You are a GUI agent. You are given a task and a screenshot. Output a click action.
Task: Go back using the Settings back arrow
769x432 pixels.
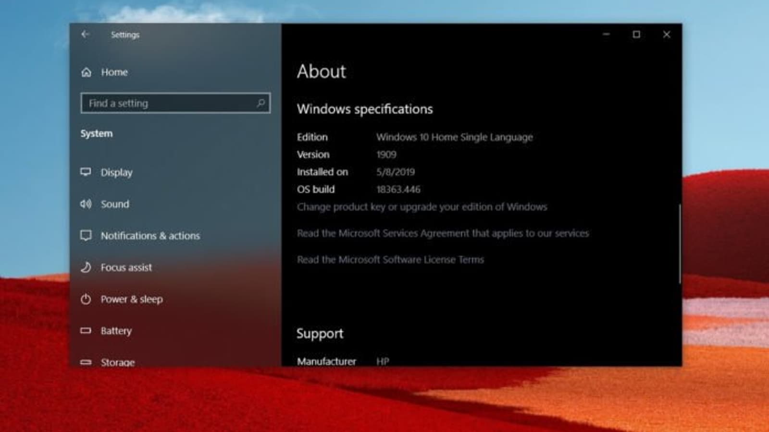coord(85,34)
